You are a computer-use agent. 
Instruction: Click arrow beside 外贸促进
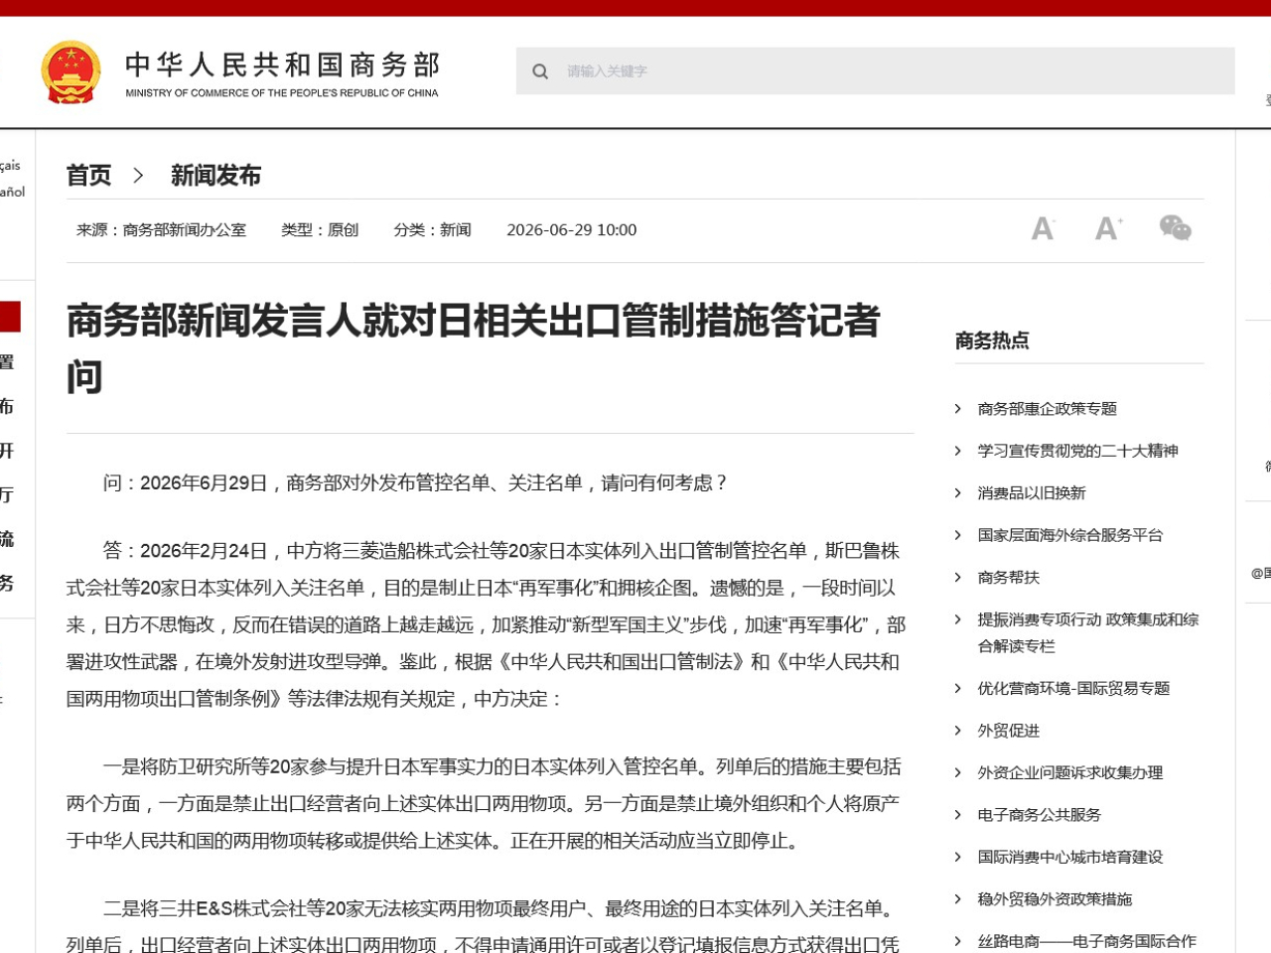(958, 731)
